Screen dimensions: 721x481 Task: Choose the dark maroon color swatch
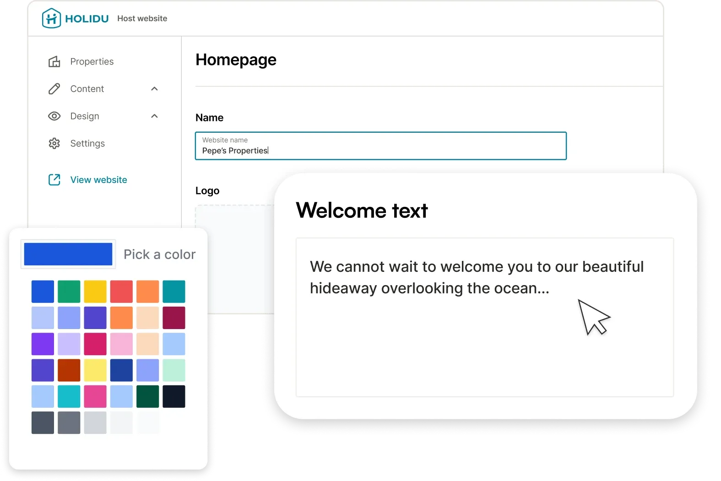click(x=174, y=318)
